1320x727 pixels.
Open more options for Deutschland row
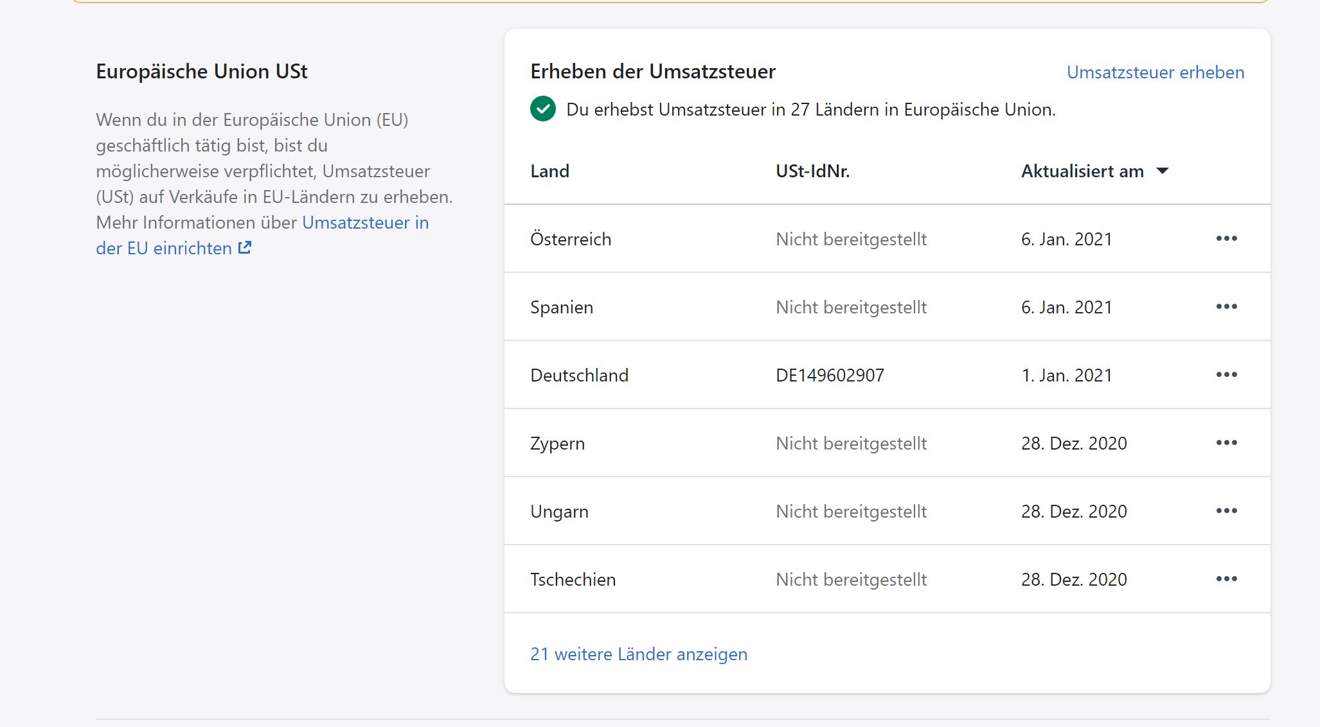(x=1226, y=375)
